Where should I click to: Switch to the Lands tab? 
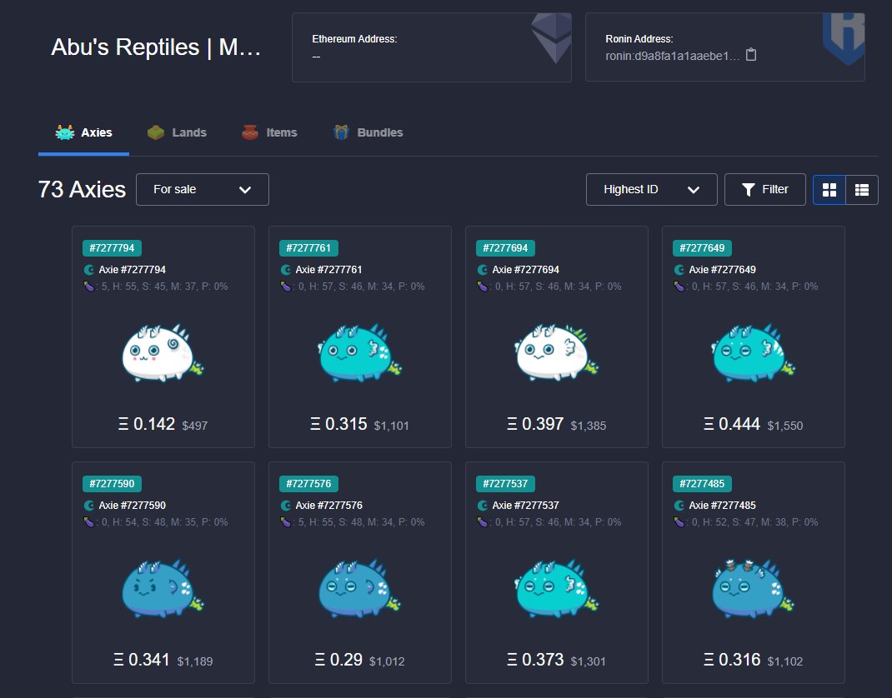[x=177, y=132]
